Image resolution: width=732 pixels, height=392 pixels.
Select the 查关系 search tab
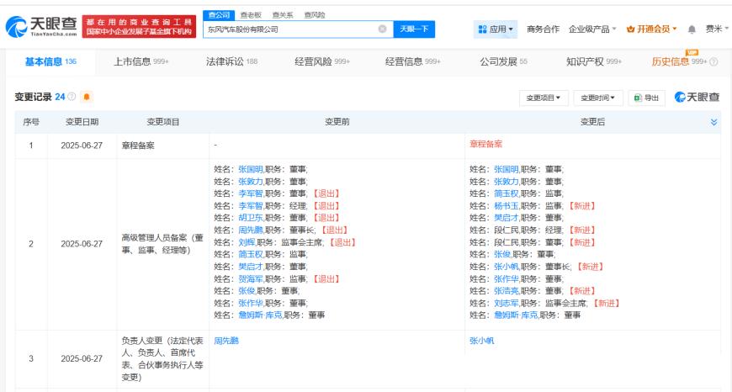(x=283, y=15)
